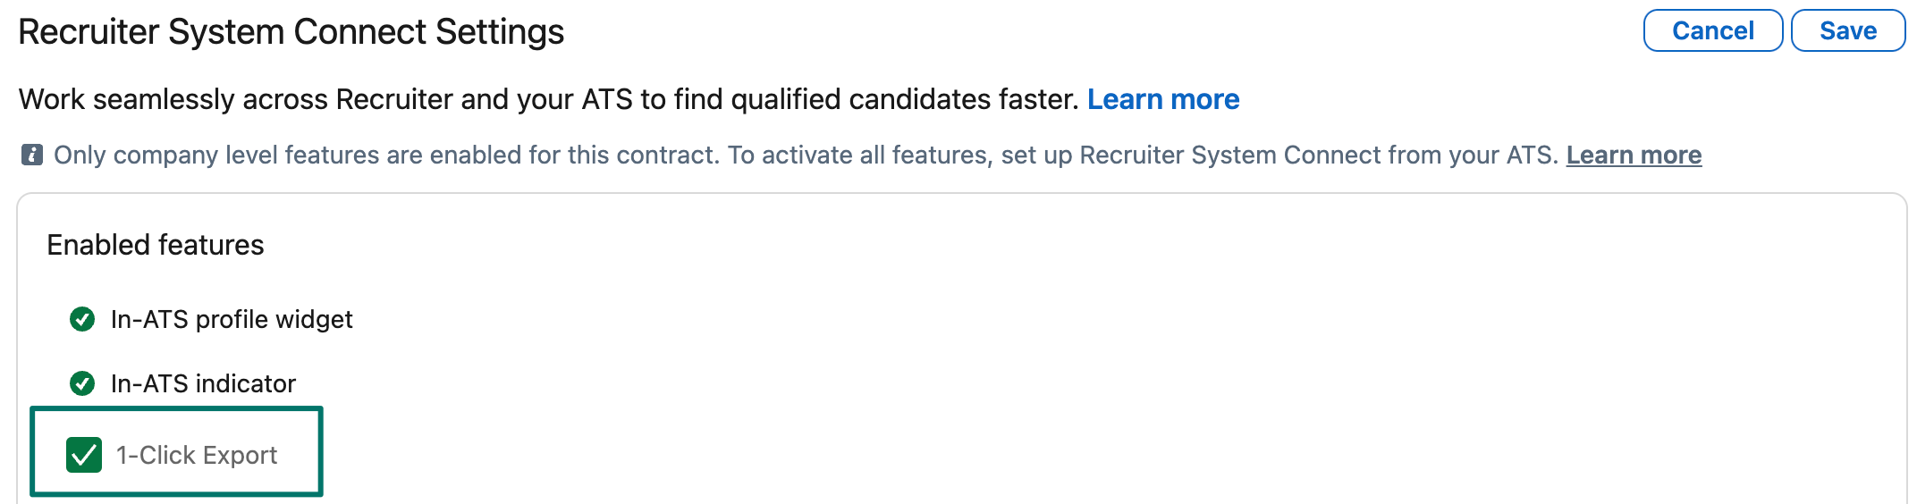Select the In-ATS profile widget label
The height and width of the screenshot is (504, 1917).
pyautogui.click(x=232, y=320)
